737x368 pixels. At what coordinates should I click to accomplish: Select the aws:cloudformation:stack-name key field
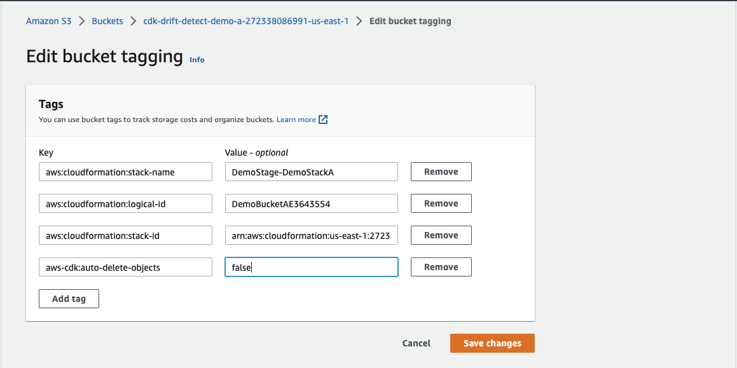[125, 171]
